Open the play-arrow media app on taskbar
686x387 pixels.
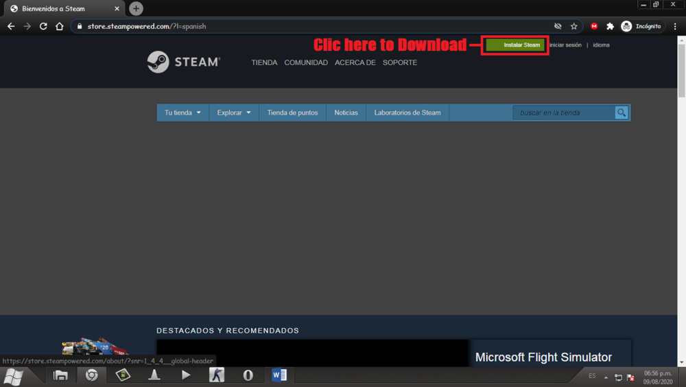click(185, 375)
